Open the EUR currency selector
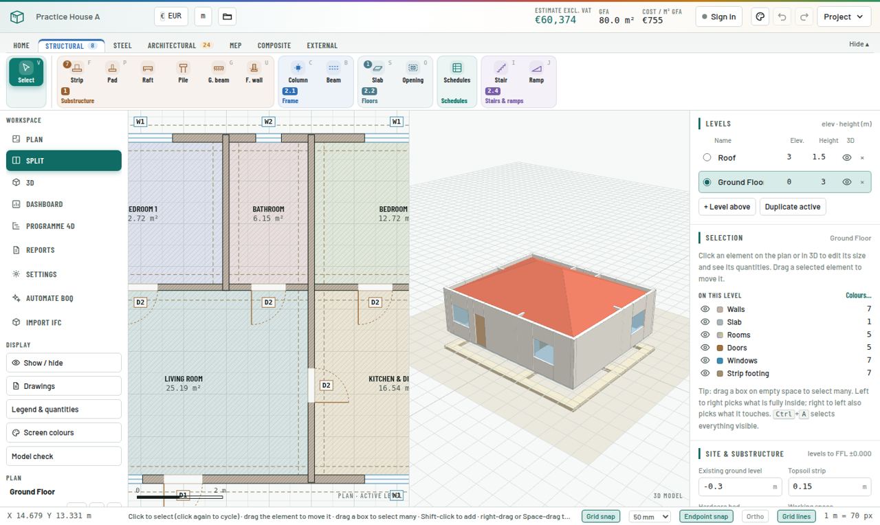The width and height of the screenshot is (880, 525). coord(171,16)
